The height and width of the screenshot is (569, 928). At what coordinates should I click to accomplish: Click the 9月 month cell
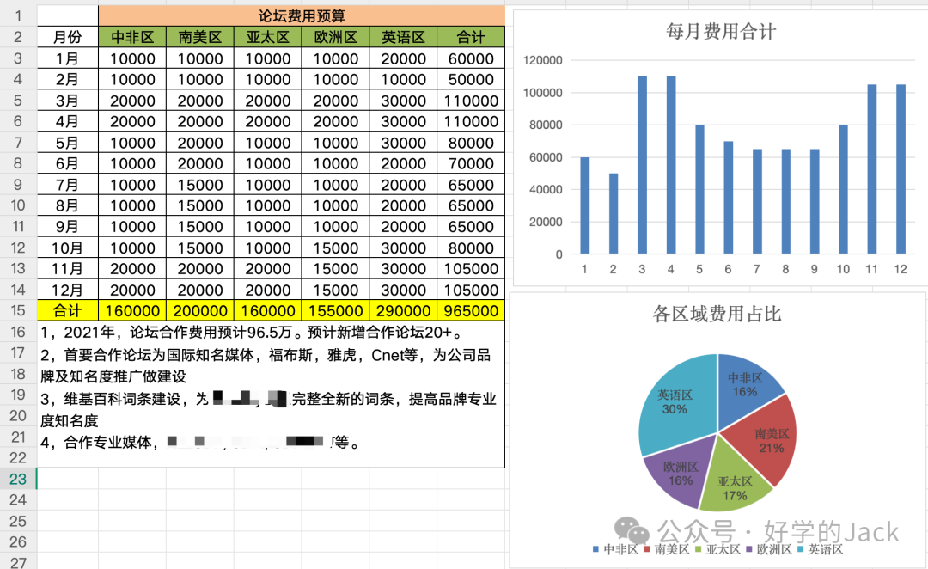(68, 227)
